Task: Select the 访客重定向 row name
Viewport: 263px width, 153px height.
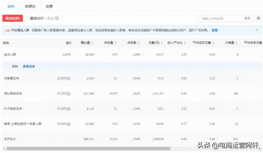Action: pos(12,78)
